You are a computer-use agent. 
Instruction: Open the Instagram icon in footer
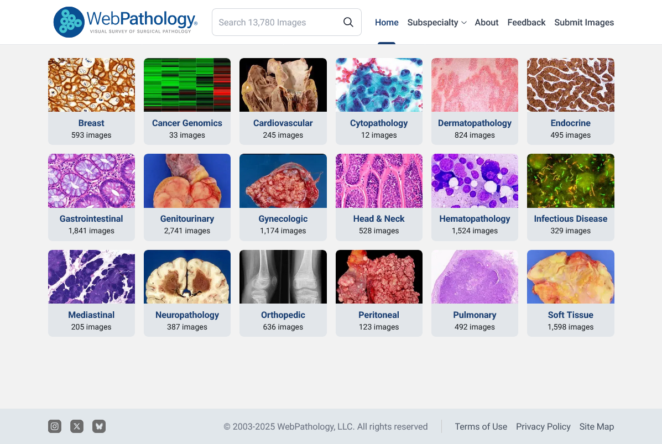click(x=55, y=426)
